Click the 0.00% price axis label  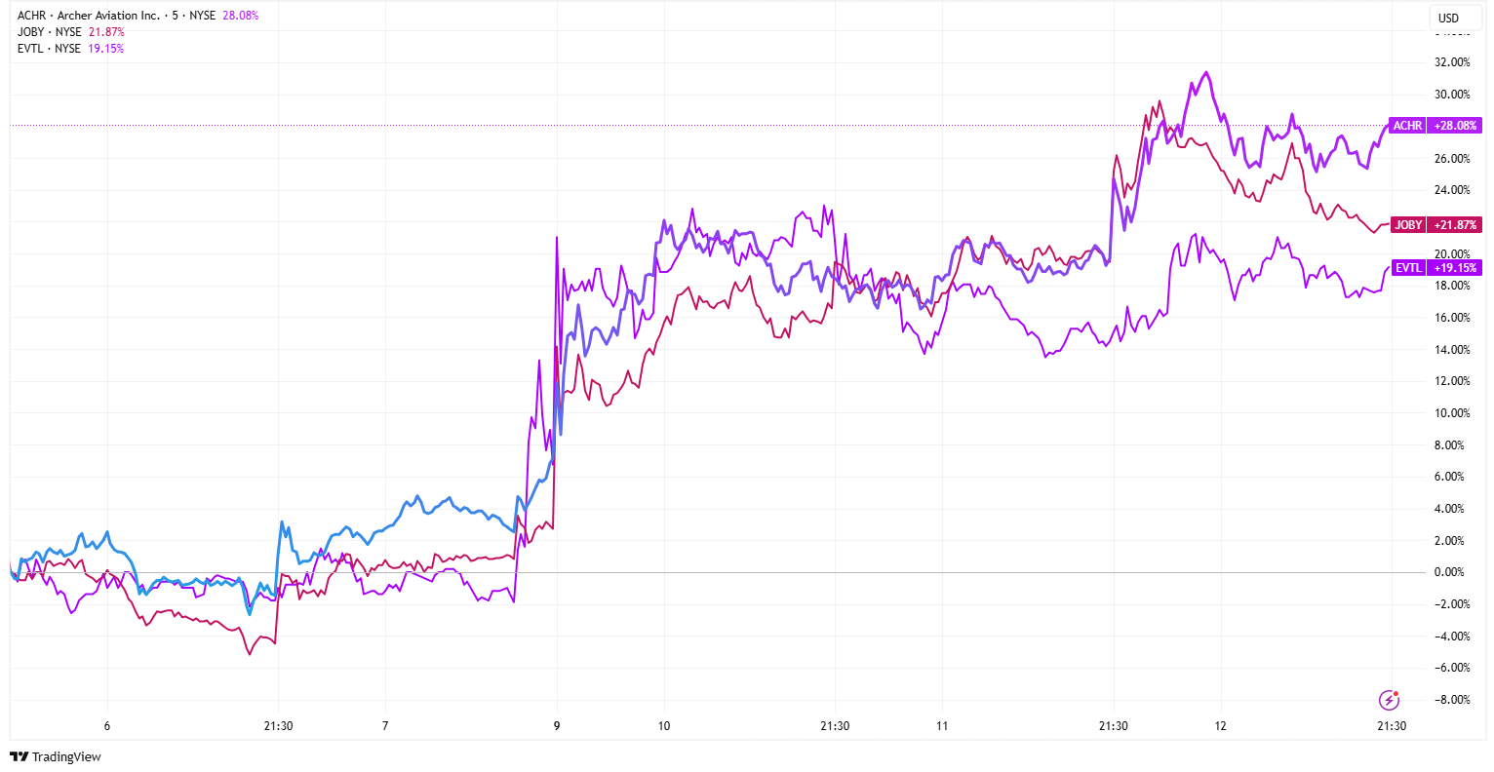(x=1453, y=572)
